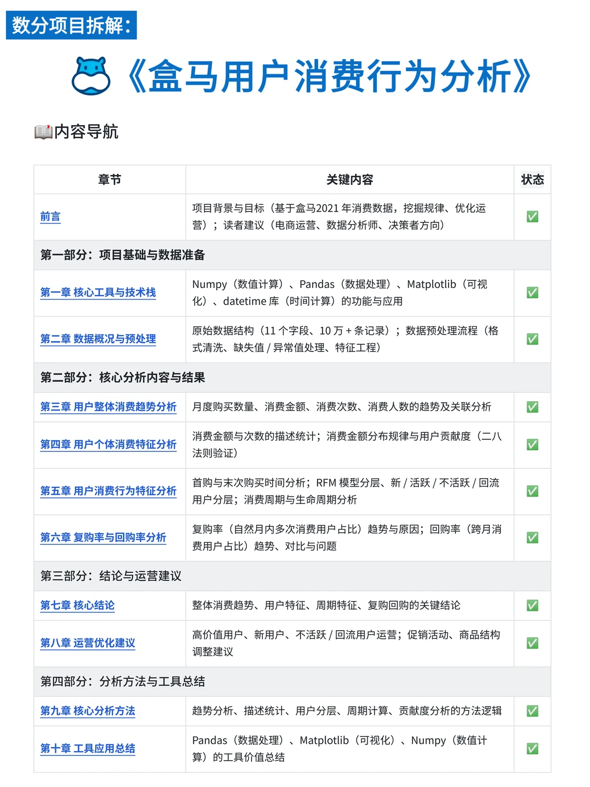
Task: Click the 内容导航 heading text
Action: tap(86, 132)
